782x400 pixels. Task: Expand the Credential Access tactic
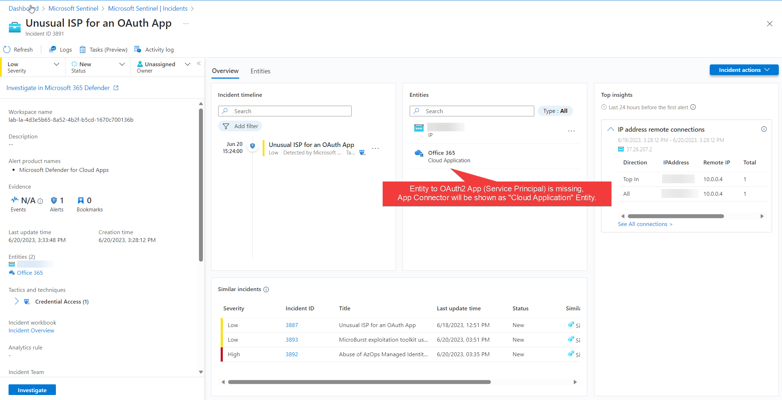tap(16, 301)
